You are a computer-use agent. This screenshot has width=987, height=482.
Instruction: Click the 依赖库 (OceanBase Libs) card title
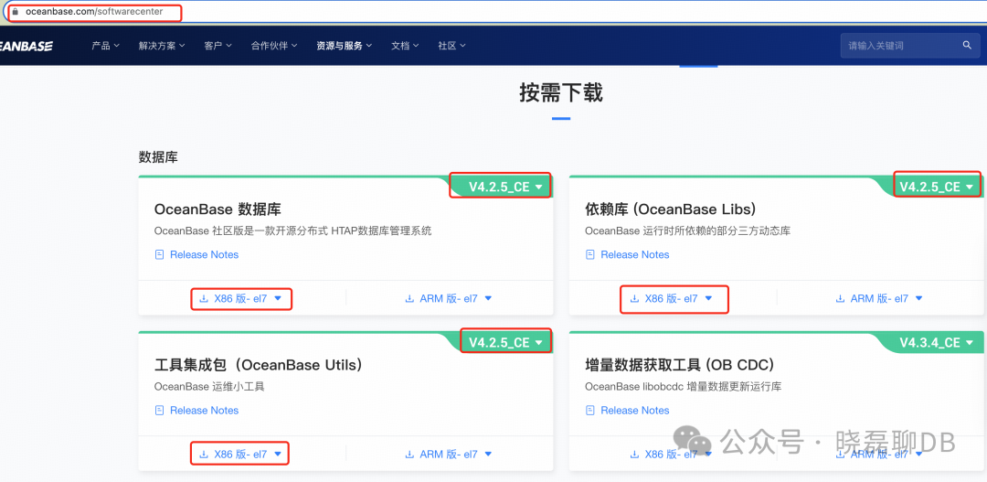tap(670, 209)
